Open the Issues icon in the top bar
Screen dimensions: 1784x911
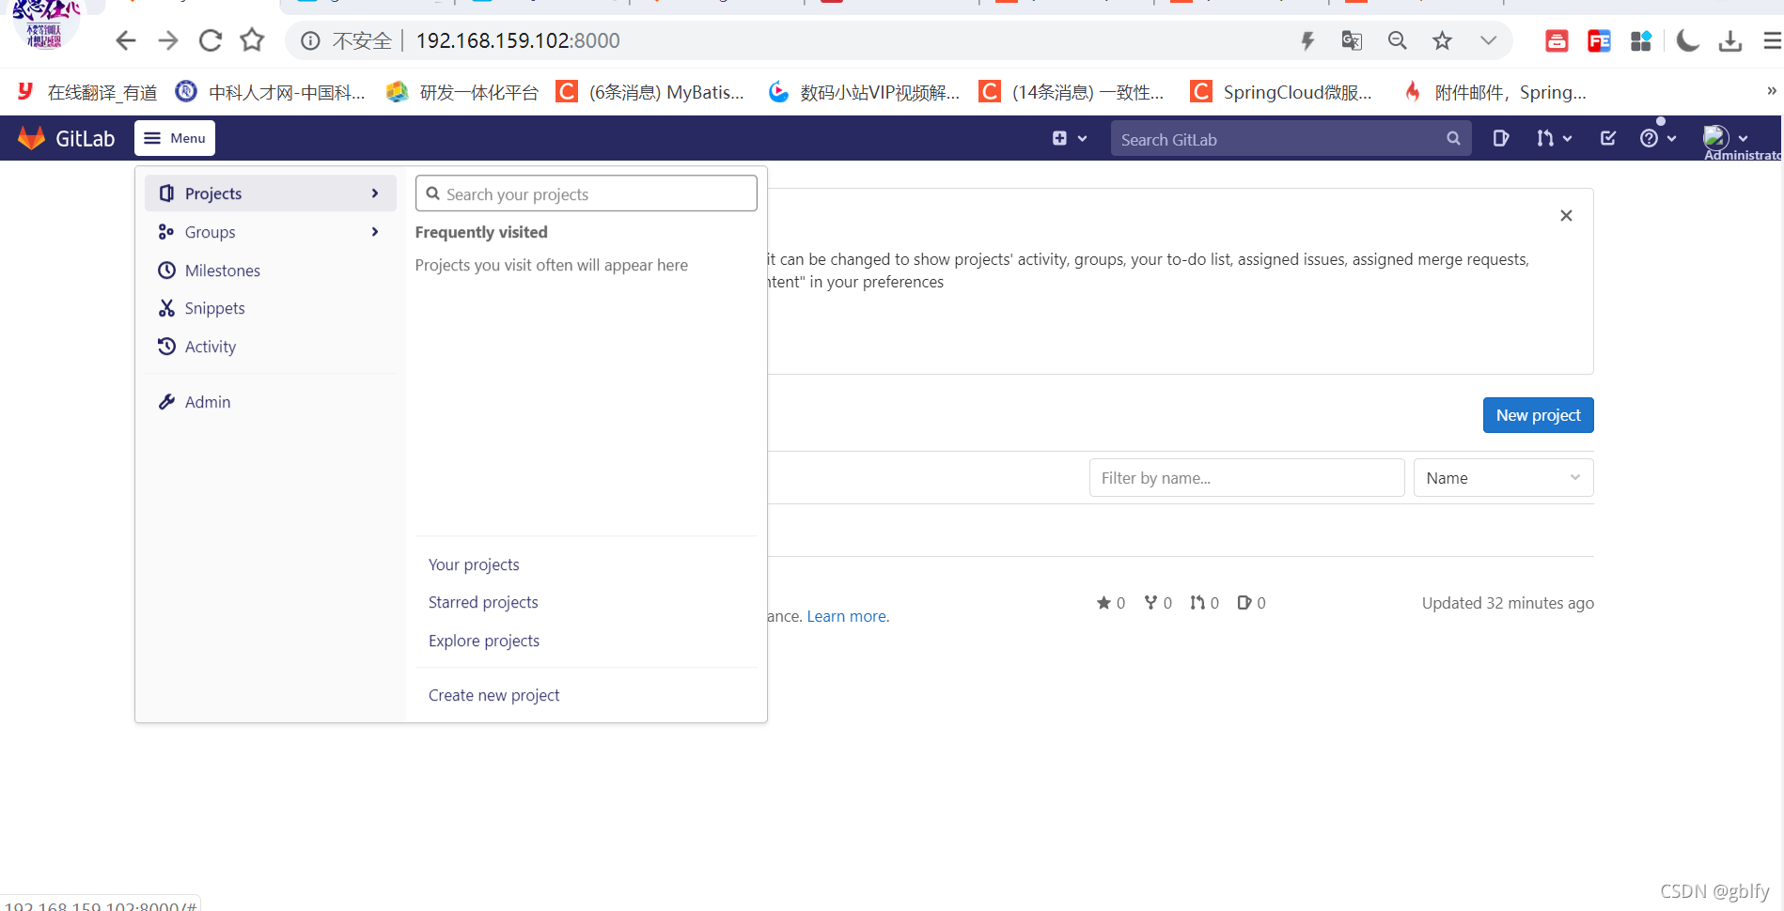pyautogui.click(x=1500, y=138)
